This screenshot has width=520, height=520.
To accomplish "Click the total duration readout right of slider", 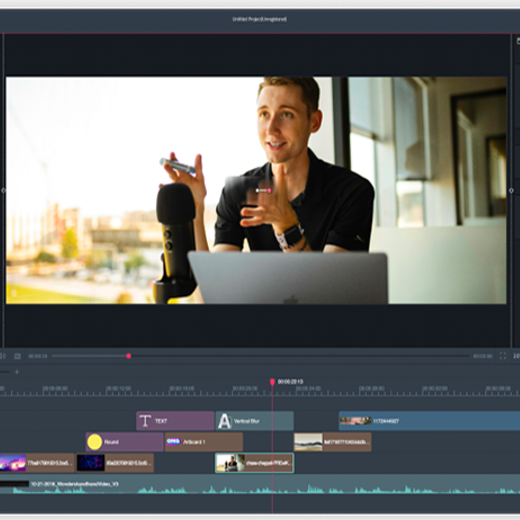I will [483, 357].
